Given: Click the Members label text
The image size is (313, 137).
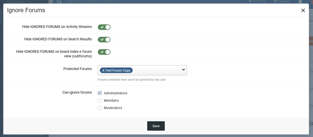Looking at the screenshot, I should [111, 100].
